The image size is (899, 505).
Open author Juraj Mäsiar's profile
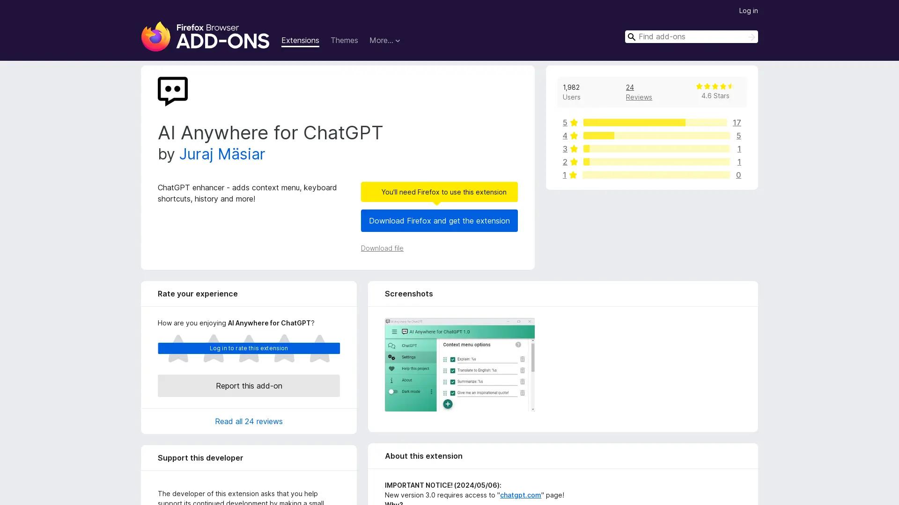tap(222, 154)
